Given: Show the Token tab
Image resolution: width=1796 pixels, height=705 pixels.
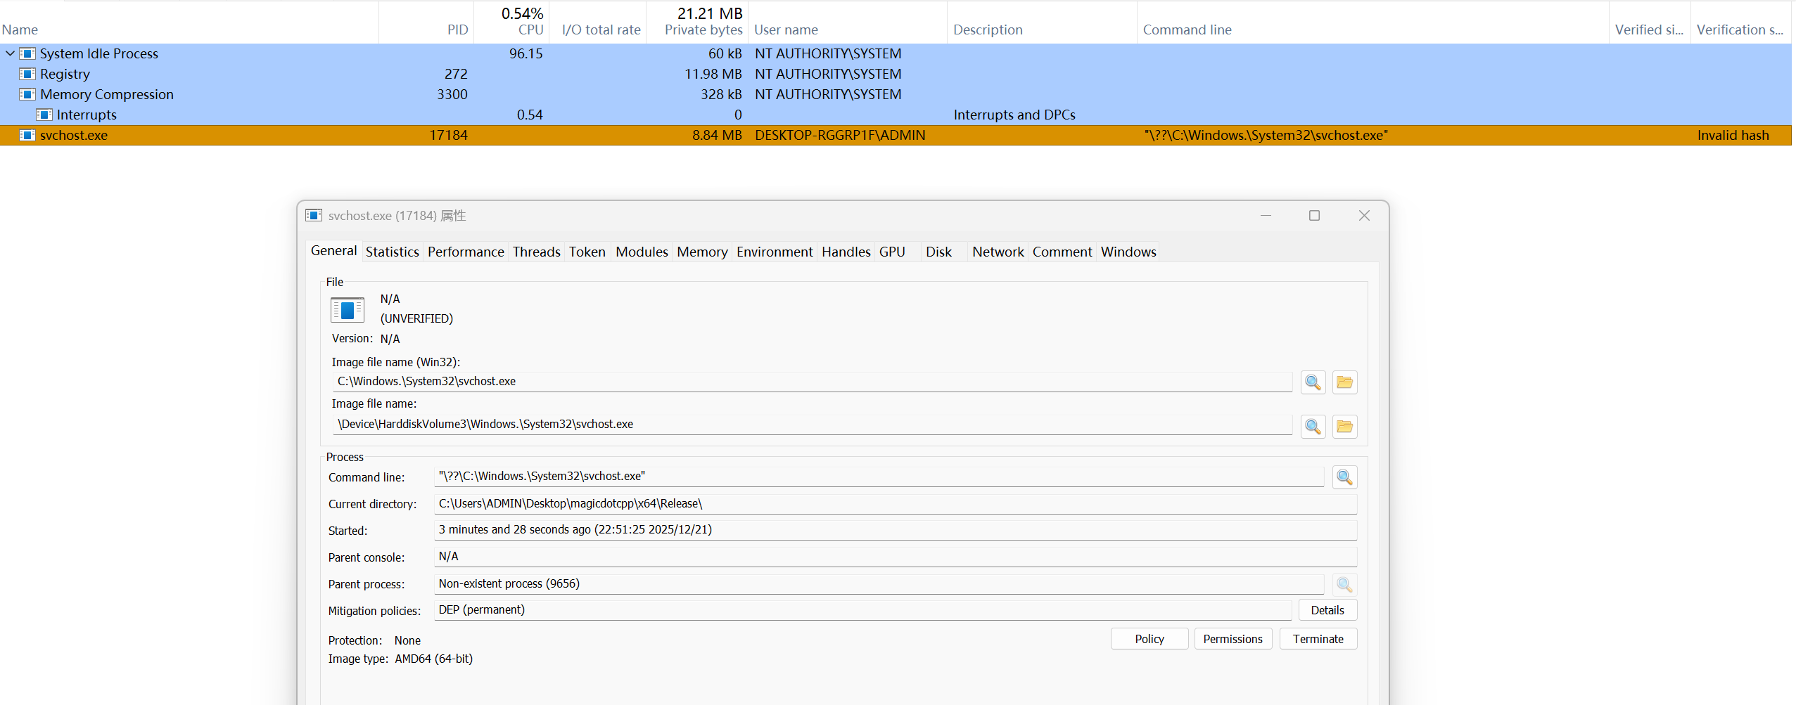Looking at the screenshot, I should (x=587, y=252).
